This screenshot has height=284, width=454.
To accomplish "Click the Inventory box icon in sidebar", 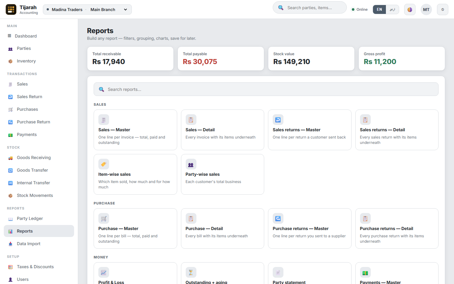I will [x=10, y=61].
